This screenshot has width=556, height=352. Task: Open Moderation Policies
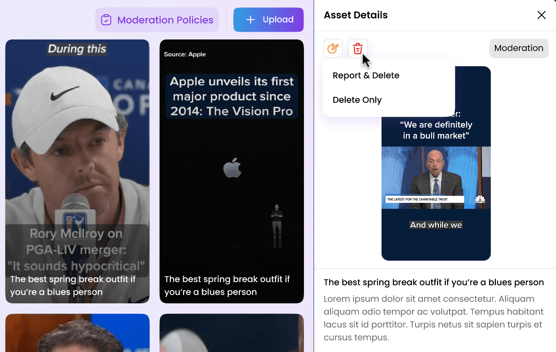[157, 20]
